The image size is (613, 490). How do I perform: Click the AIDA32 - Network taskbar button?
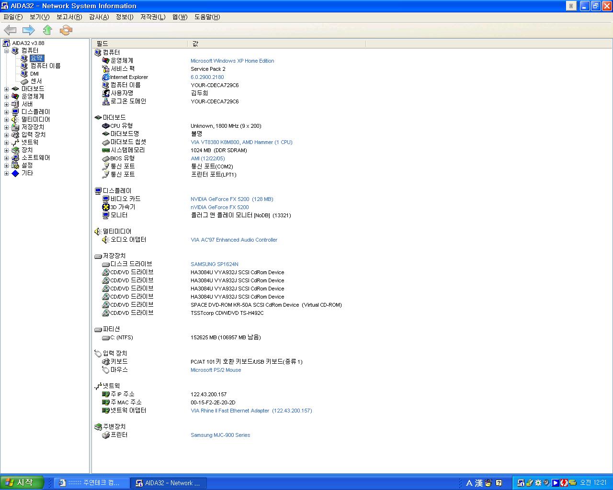(169, 483)
